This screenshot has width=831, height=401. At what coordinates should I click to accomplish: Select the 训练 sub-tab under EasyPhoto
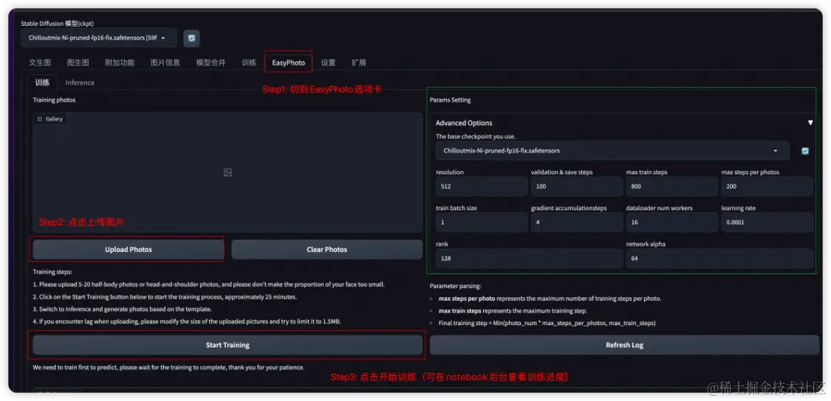pyautogui.click(x=42, y=83)
